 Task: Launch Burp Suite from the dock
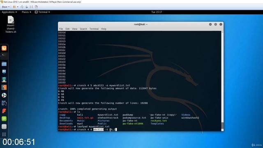pos(4,87)
